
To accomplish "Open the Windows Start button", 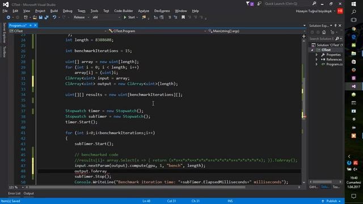I will (354, 4).
